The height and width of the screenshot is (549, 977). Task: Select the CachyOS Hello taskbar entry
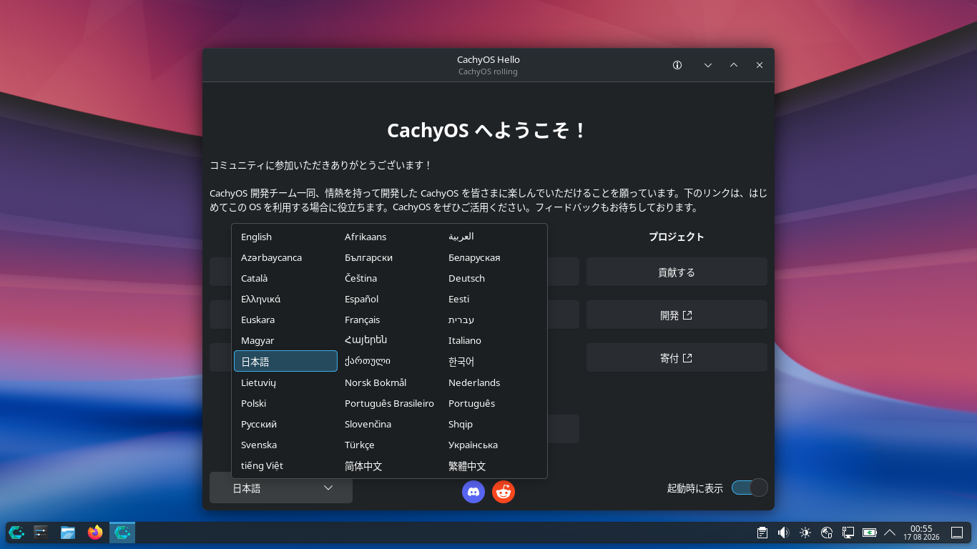tap(122, 532)
